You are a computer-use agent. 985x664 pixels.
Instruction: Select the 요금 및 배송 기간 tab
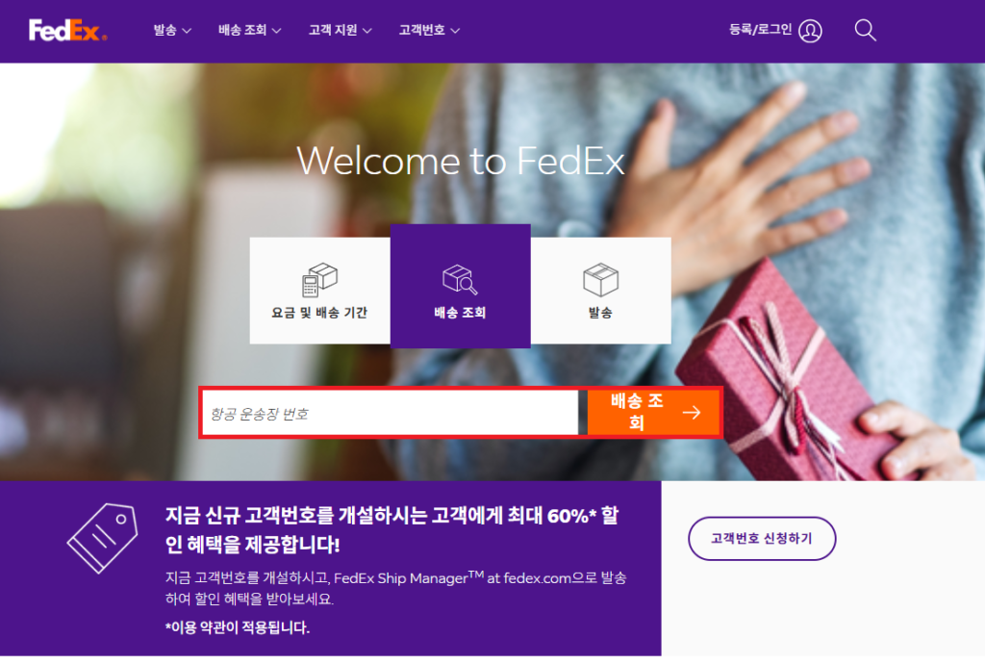(319, 291)
